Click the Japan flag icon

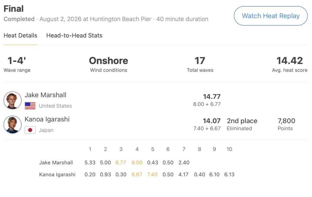coord(30,130)
